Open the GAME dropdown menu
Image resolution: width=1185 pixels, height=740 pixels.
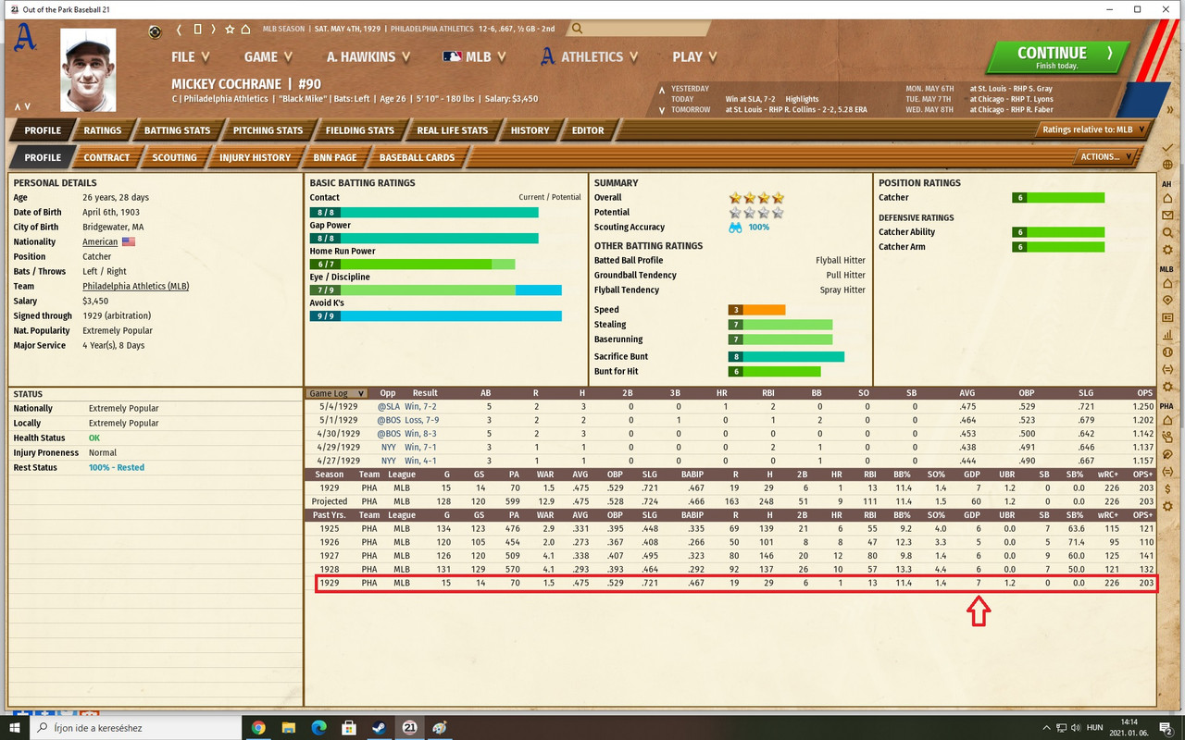[269, 56]
